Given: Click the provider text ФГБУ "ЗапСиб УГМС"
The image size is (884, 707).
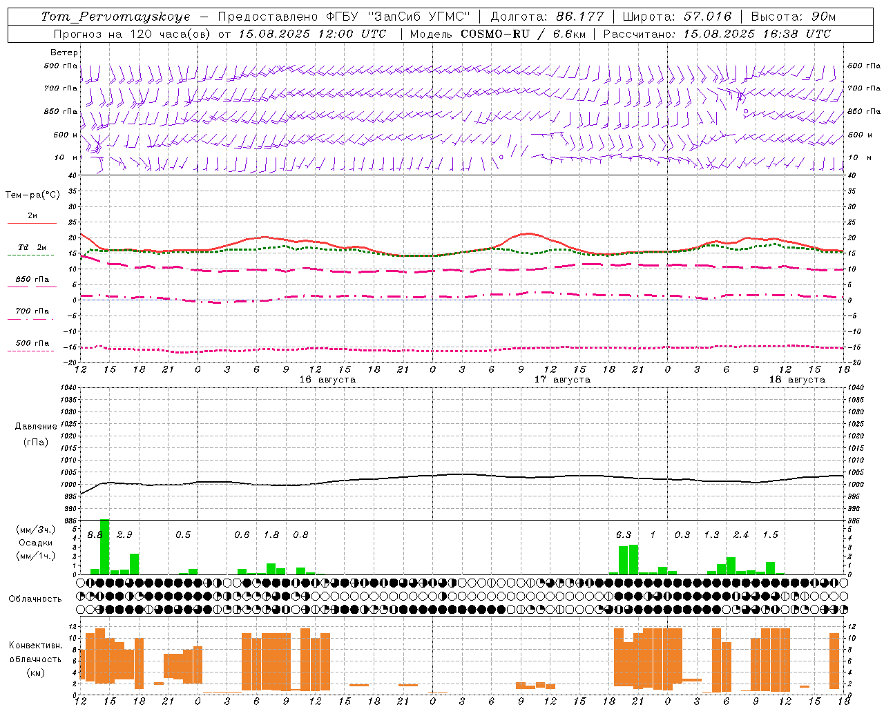Looking at the screenshot, I should (x=398, y=17).
